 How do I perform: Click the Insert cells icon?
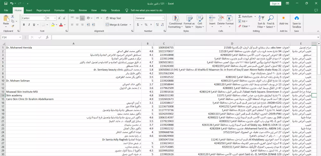(212, 18)
